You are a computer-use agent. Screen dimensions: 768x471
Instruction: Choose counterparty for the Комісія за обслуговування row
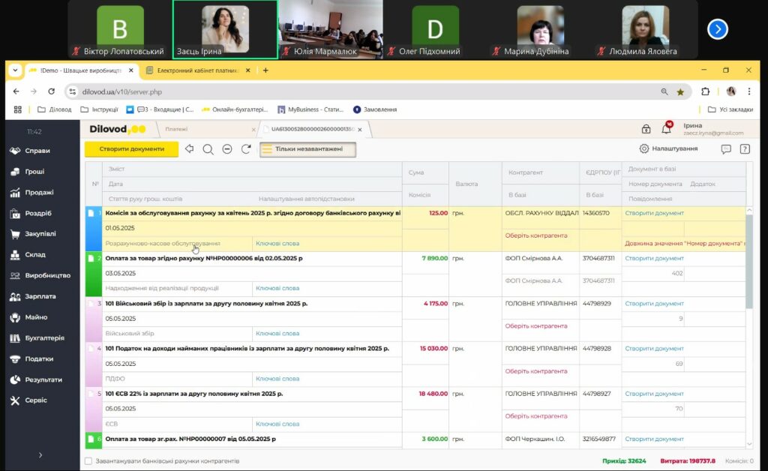(x=535, y=235)
